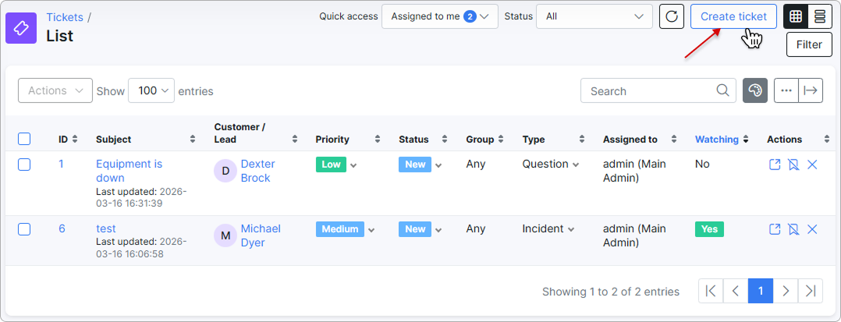Sort by Subject column arrows
Screen dimensions: 841x322
[x=193, y=140]
